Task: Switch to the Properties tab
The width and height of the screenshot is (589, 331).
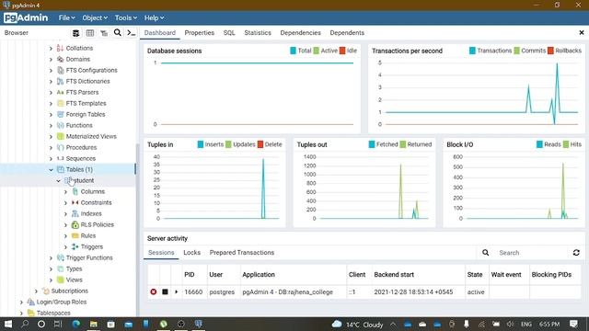Action: 200,33
